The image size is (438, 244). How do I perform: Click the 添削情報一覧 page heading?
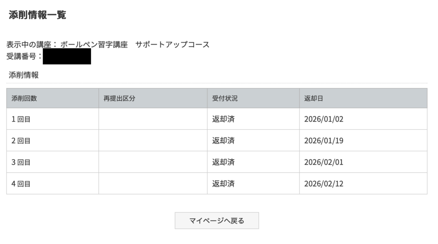point(37,15)
